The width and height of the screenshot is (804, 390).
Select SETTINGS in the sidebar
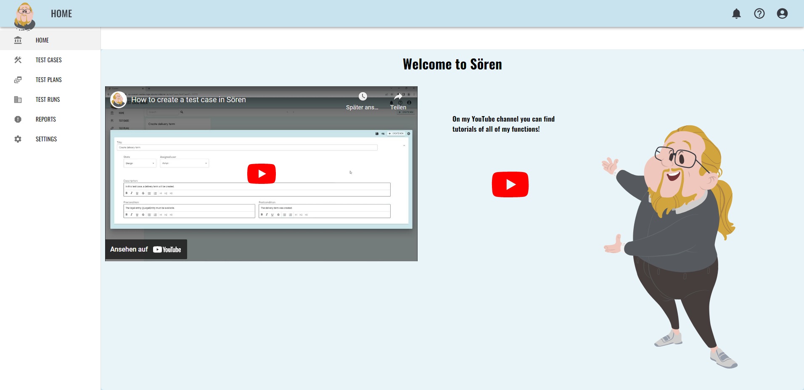pos(46,139)
